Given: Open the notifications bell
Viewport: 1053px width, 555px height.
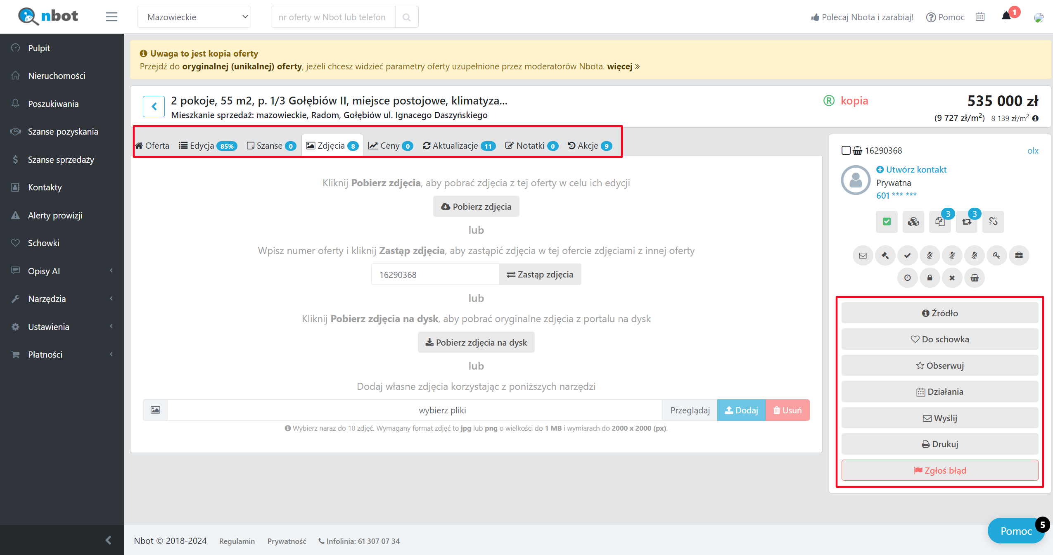Looking at the screenshot, I should click(1006, 17).
